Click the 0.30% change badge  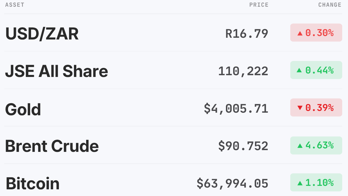pyautogui.click(x=316, y=33)
